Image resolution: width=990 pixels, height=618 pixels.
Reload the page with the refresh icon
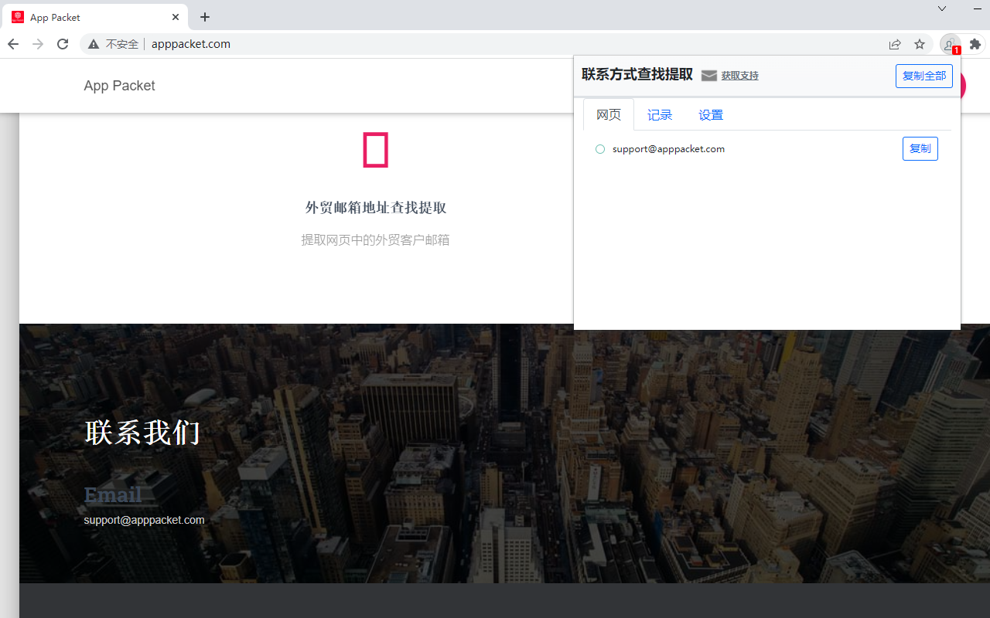[x=62, y=44]
